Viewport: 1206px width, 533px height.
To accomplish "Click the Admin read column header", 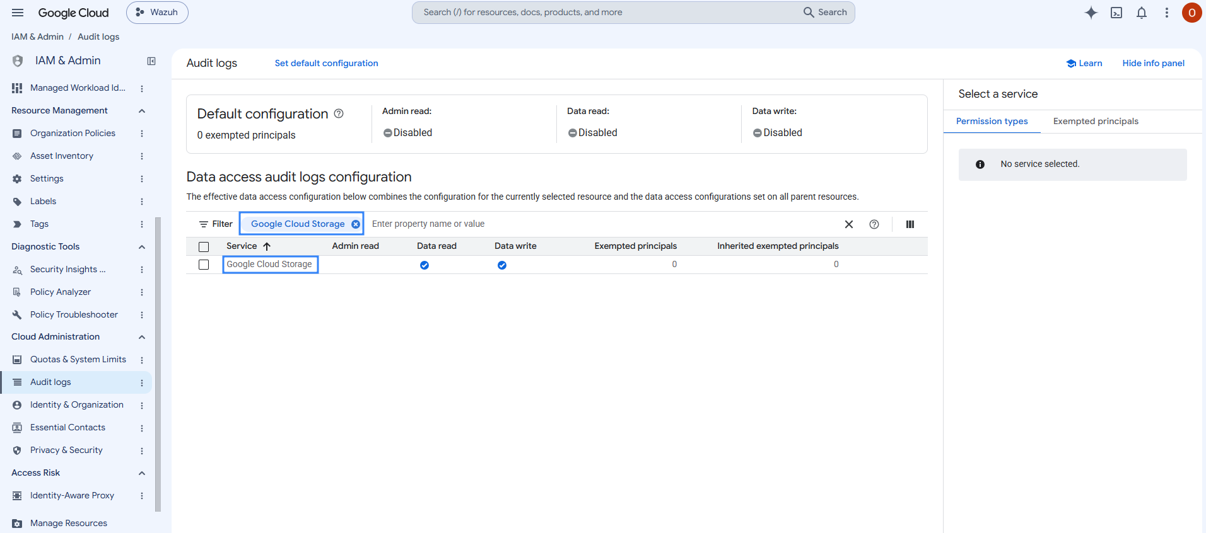I will tap(355, 246).
